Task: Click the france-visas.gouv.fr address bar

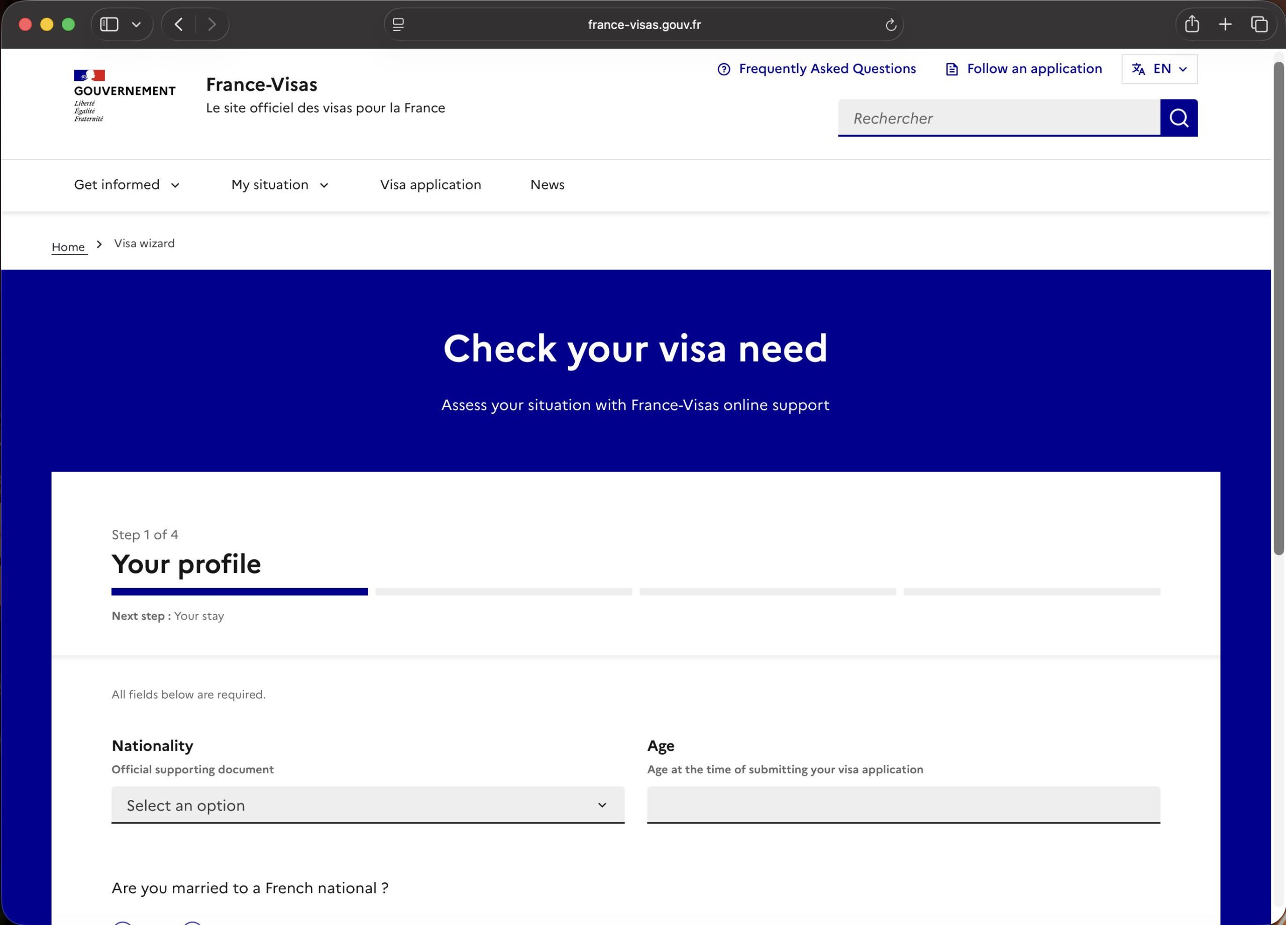Action: (644, 25)
